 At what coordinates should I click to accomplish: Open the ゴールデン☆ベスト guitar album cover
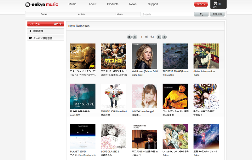[x=175, y=96]
